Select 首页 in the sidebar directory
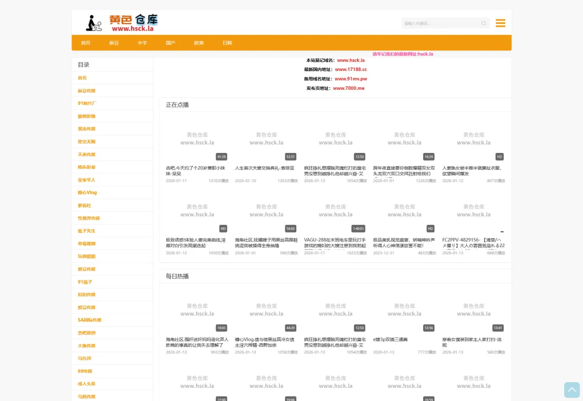Image resolution: width=583 pixels, height=401 pixels. point(82,78)
